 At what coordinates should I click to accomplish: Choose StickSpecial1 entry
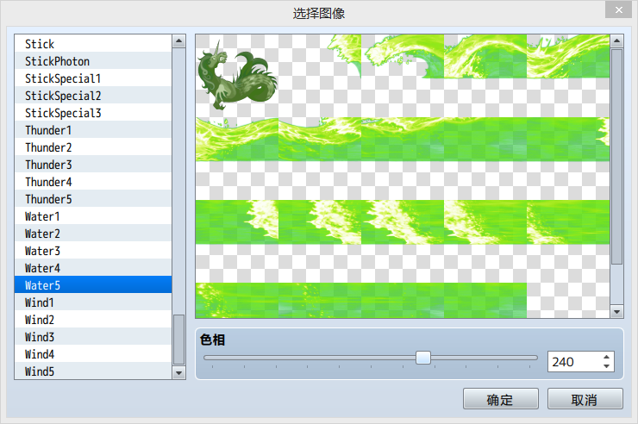[x=93, y=78]
